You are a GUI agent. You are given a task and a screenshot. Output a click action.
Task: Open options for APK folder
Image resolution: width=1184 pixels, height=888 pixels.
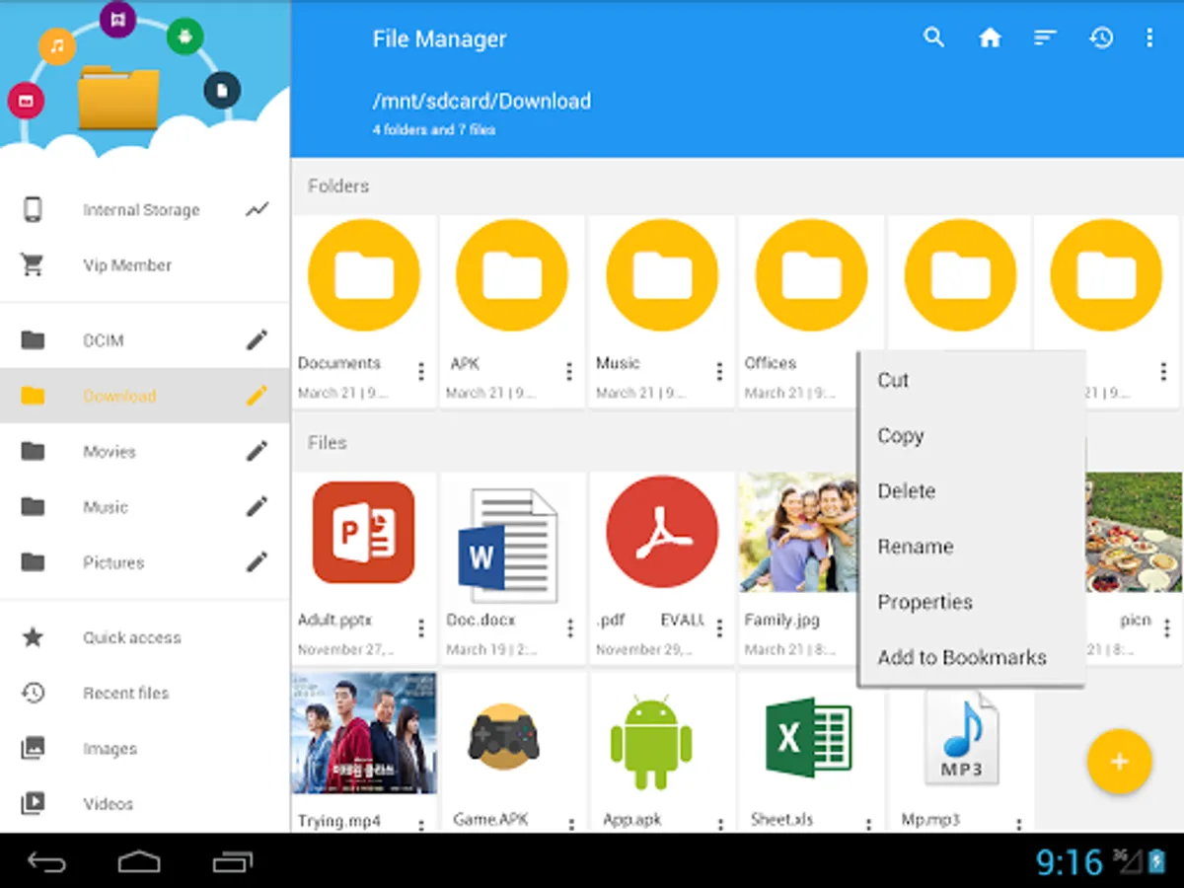[569, 371]
